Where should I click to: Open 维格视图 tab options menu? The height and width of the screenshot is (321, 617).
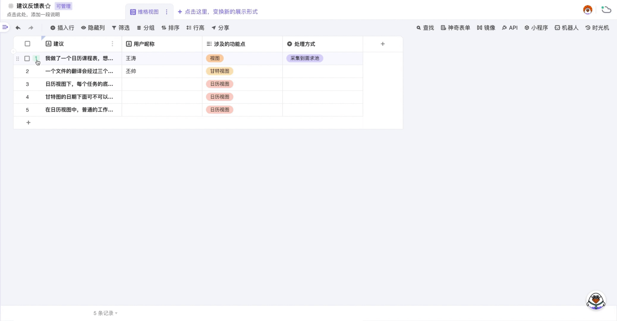(x=166, y=12)
